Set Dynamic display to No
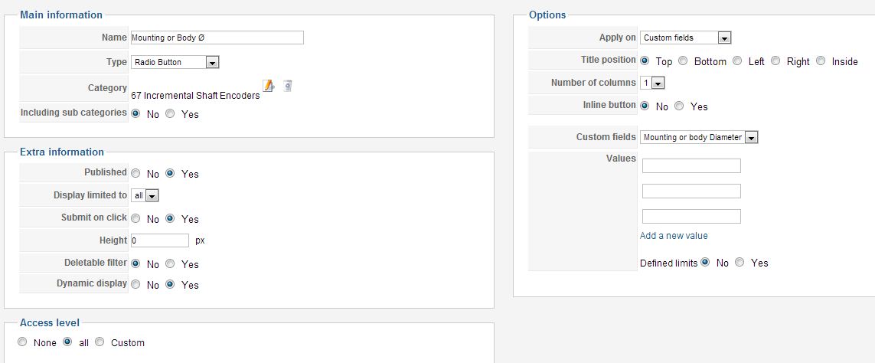The height and width of the screenshot is (363, 875). pos(135,284)
